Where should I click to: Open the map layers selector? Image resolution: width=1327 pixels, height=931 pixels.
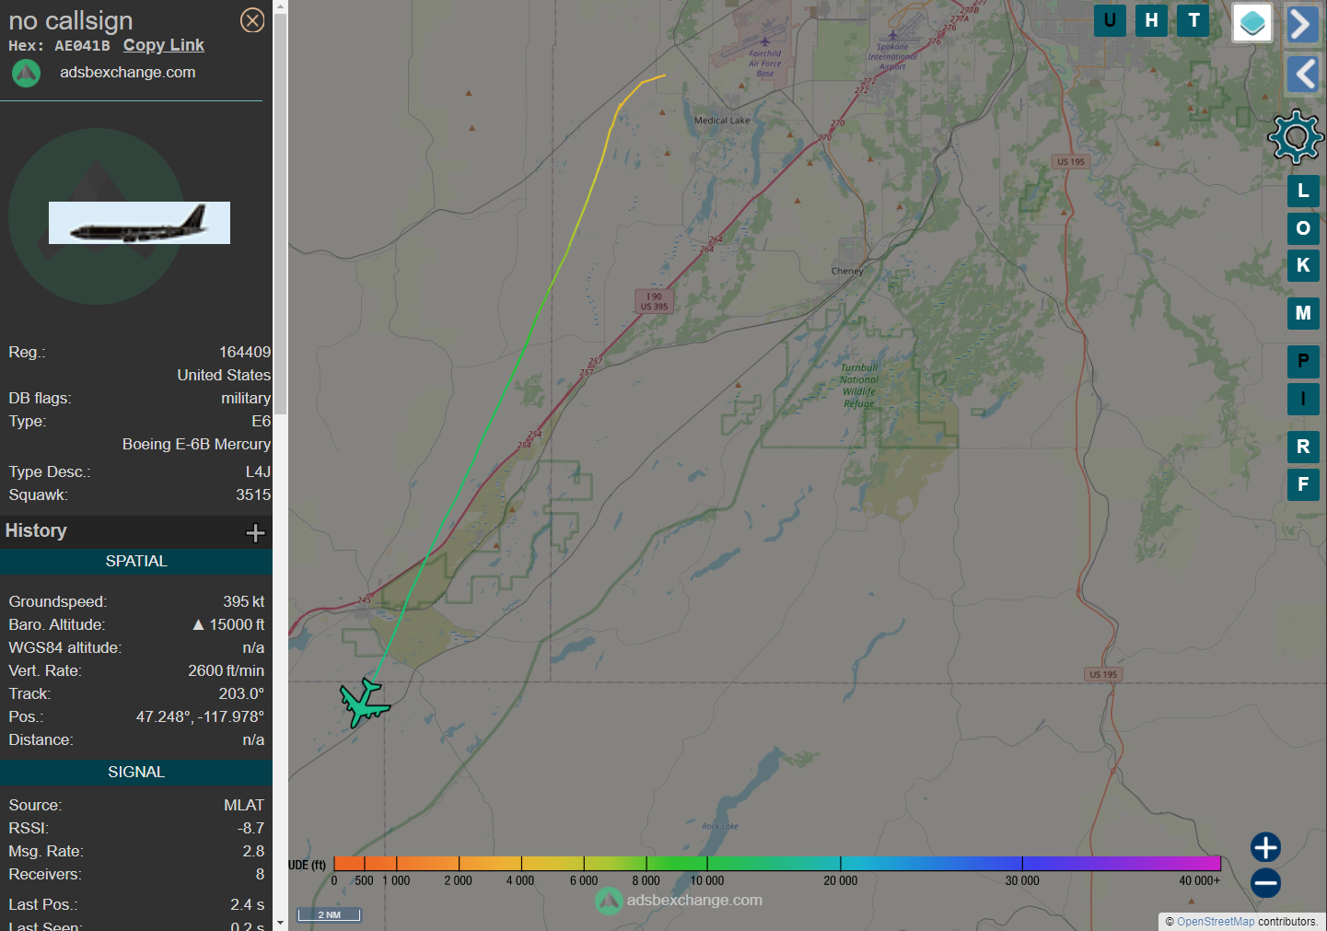coord(1252,23)
